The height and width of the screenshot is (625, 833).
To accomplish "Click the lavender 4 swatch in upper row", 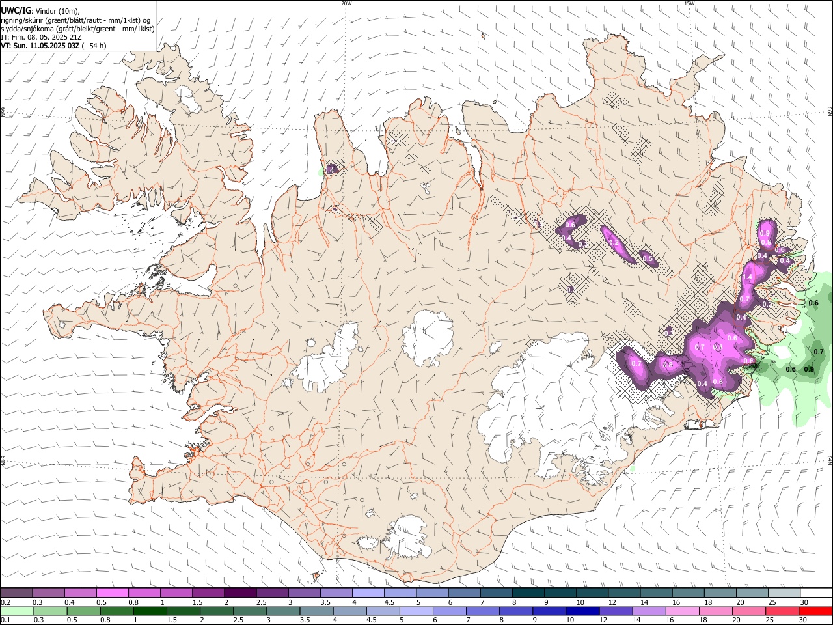I will click(x=368, y=593).
